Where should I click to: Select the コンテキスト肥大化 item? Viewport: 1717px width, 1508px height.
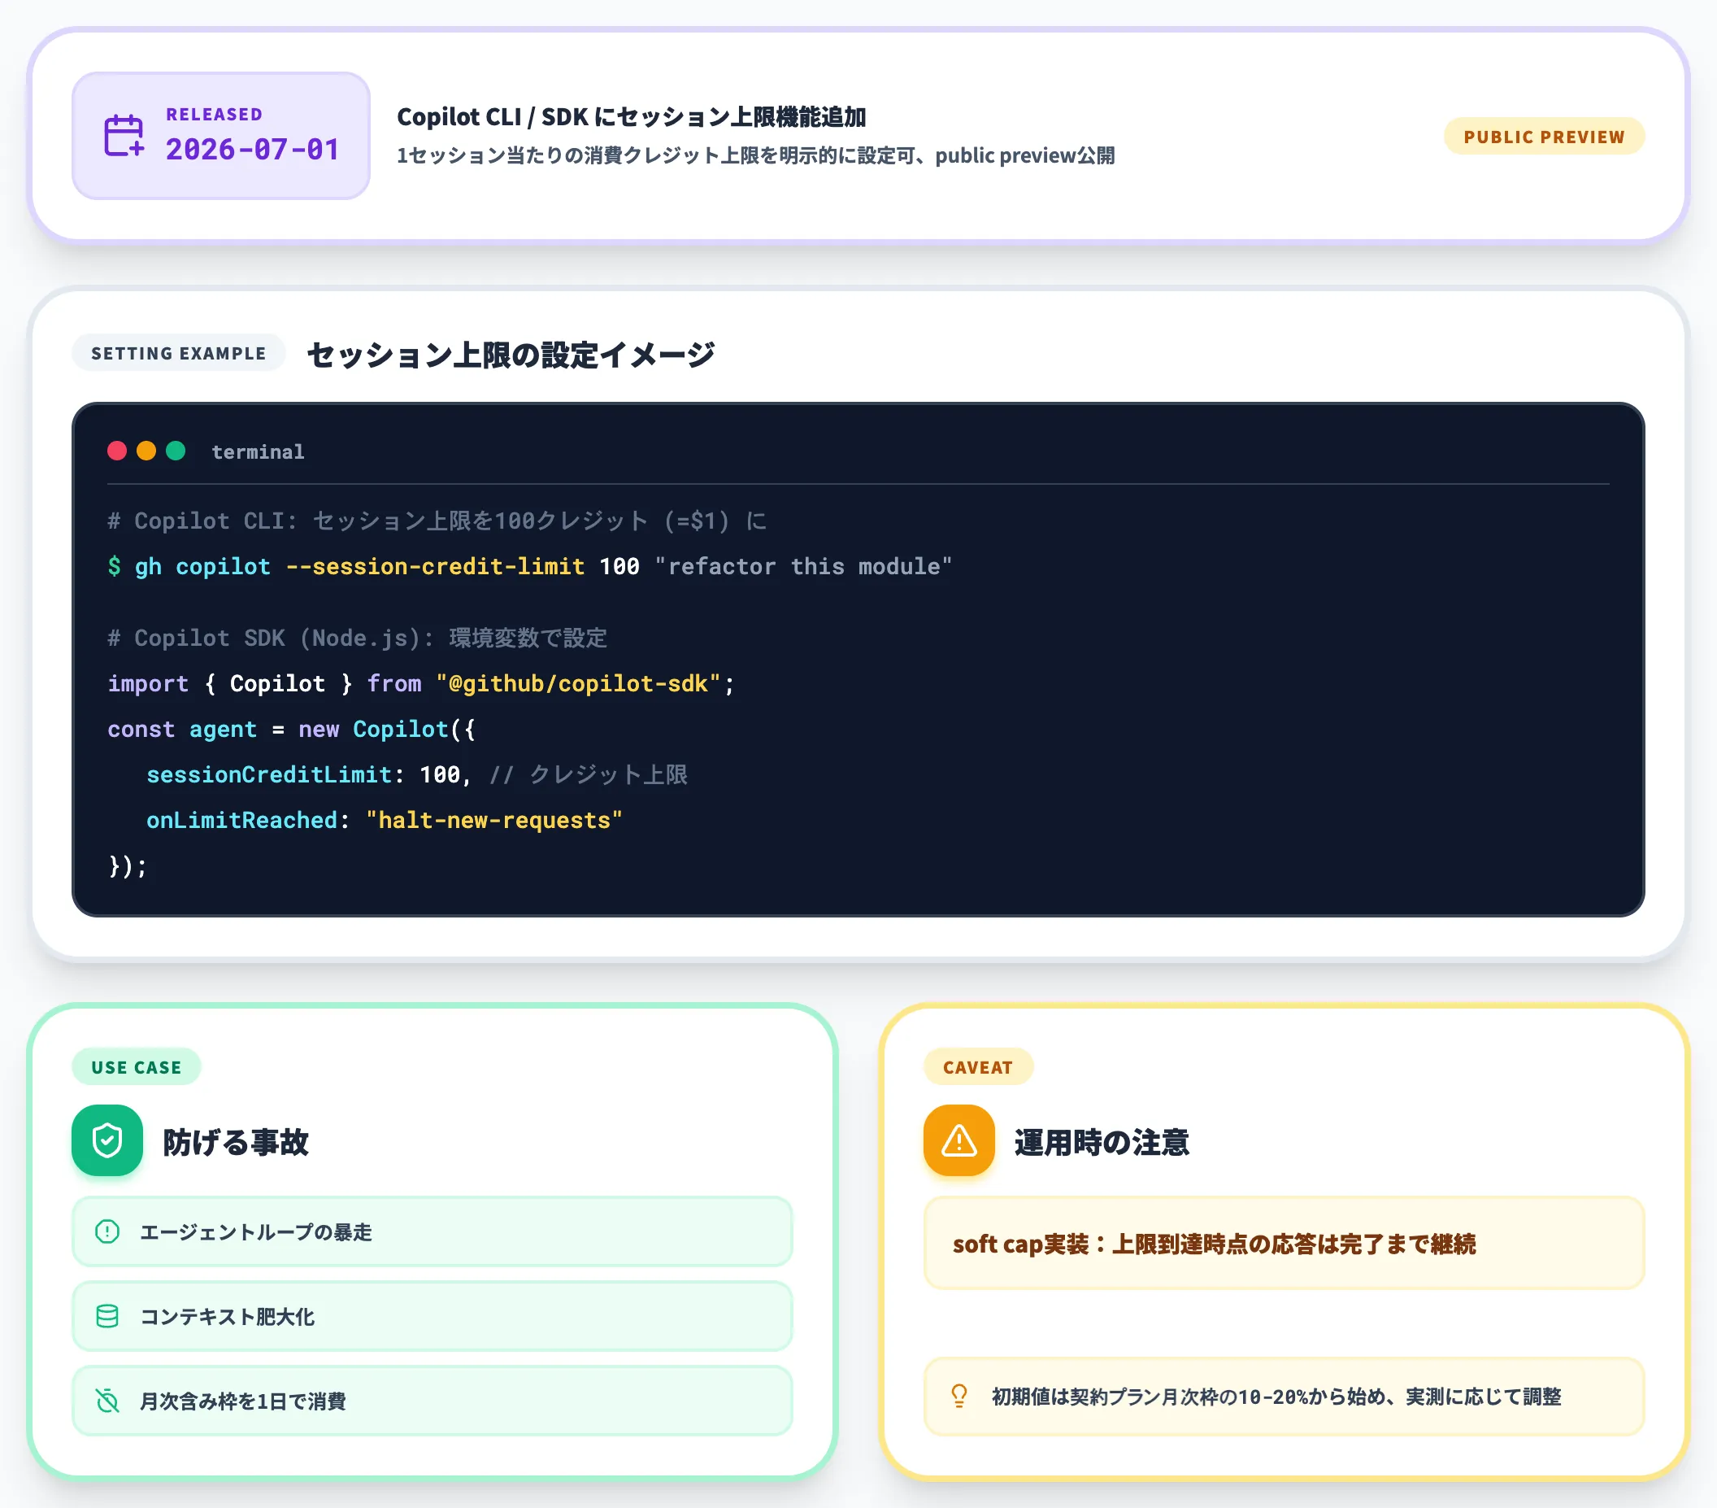point(433,1316)
